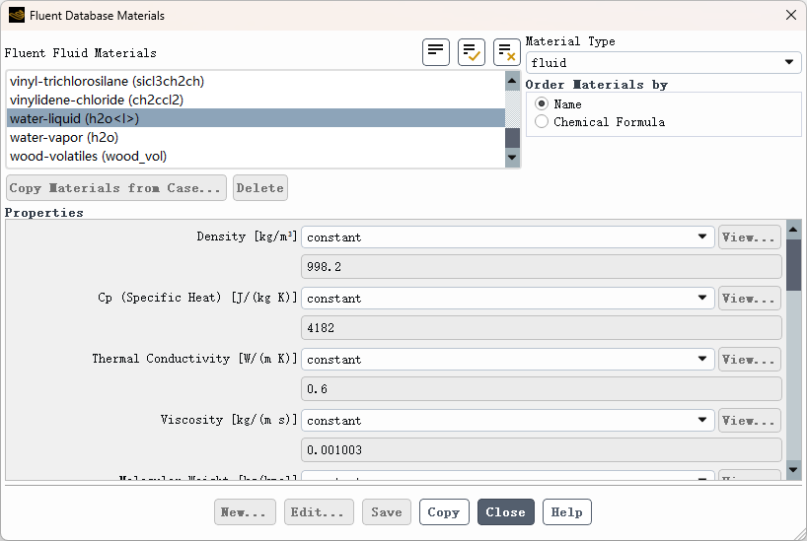
Task: Click the Density value field 998.2
Action: click(542, 267)
